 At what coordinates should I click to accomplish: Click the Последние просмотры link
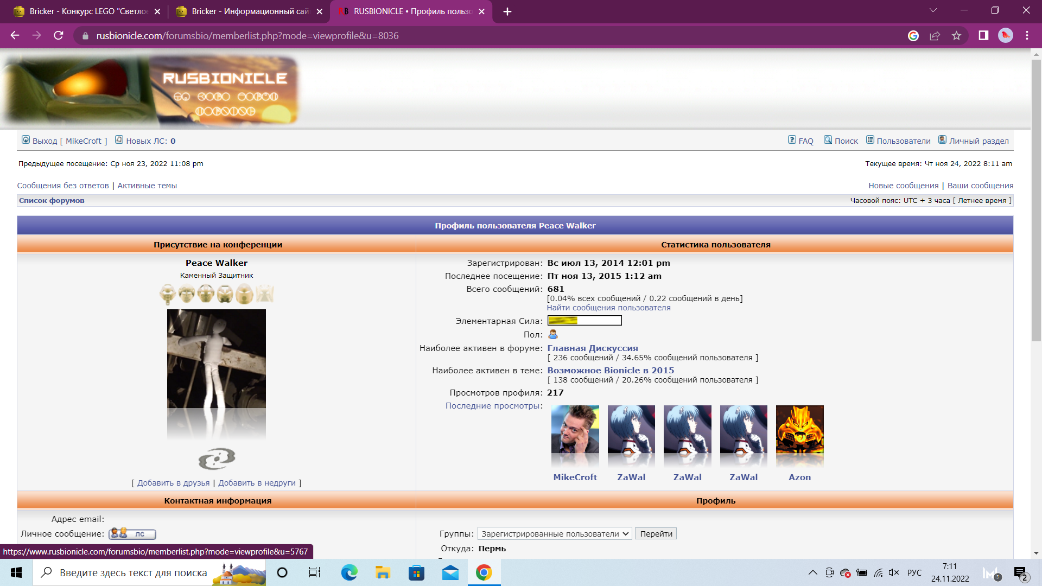(x=493, y=406)
